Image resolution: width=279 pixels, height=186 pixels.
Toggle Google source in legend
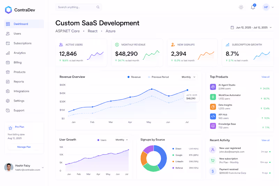point(185,155)
